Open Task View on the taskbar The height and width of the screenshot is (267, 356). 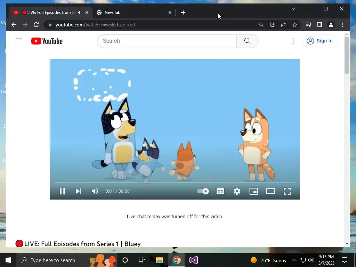pyautogui.click(x=142, y=260)
